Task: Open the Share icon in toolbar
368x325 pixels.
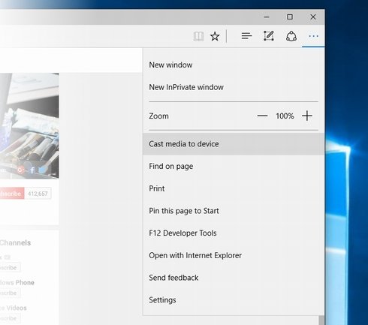Action: pos(291,36)
